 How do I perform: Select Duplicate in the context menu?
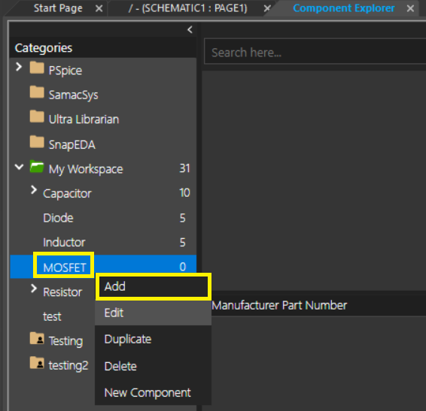coord(154,339)
